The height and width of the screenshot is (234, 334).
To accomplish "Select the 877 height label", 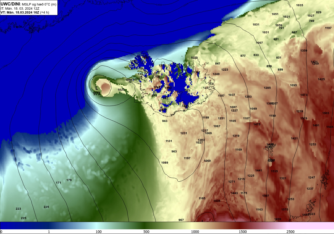I will pyautogui.click(x=243, y=56).
